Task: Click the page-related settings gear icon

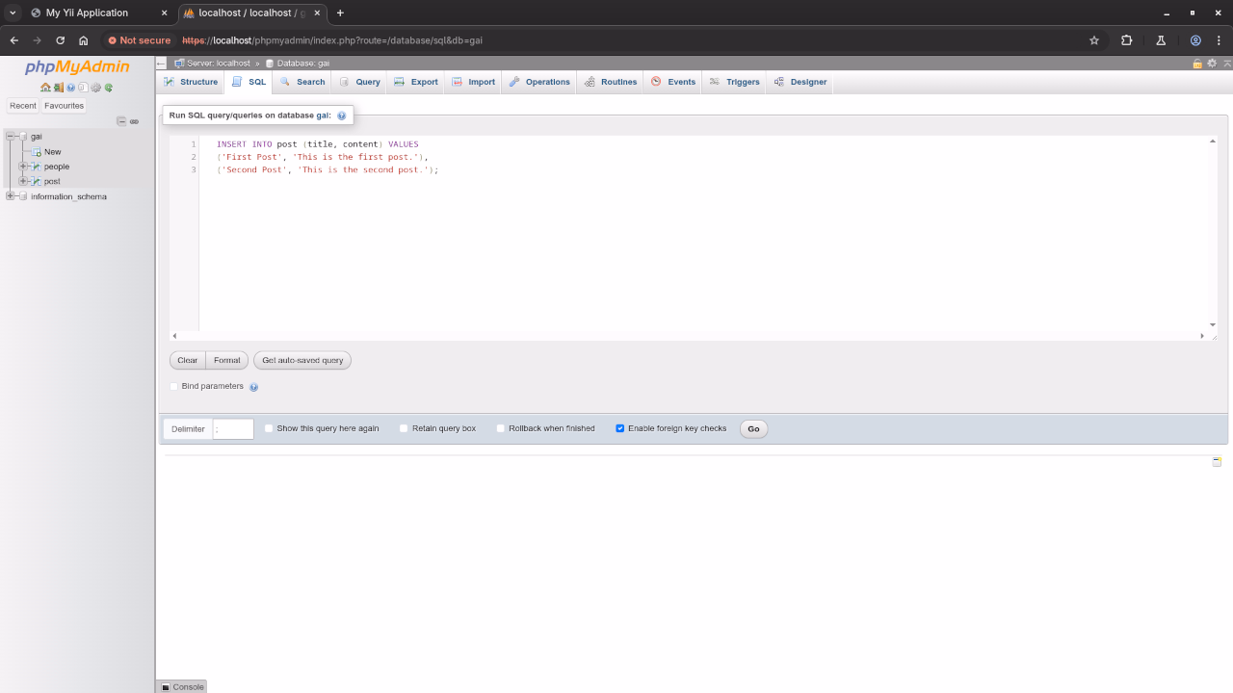Action: click(x=1212, y=64)
